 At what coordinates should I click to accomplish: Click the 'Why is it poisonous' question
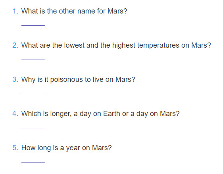click(78, 80)
